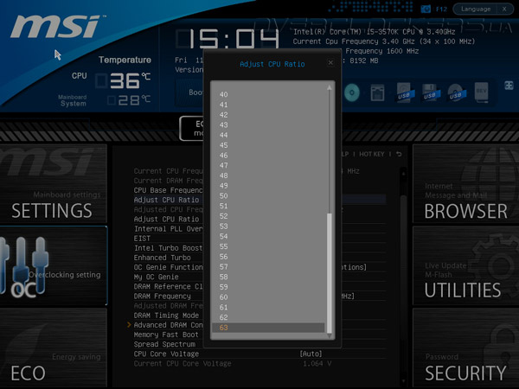The width and height of the screenshot is (519, 389).
Task: Open the BROWSER panel
Action: (465, 183)
